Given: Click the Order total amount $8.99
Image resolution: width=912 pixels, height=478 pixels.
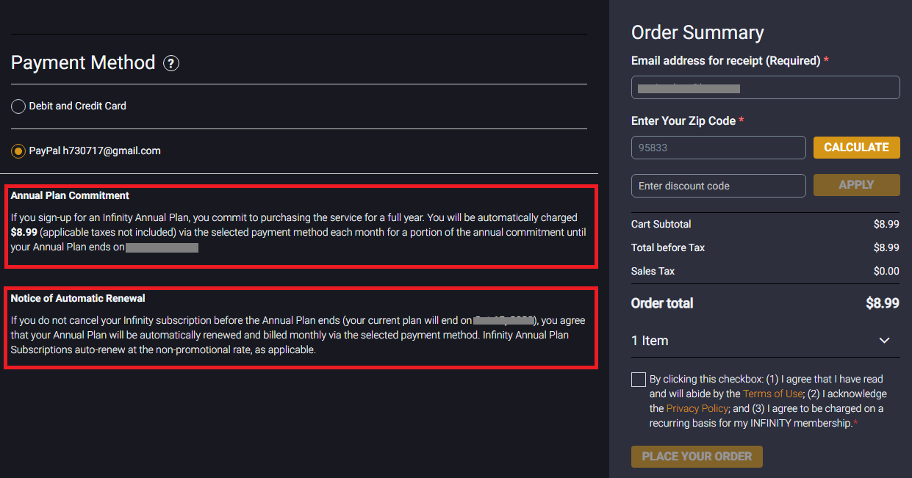Looking at the screenshot, I should 883,303.
